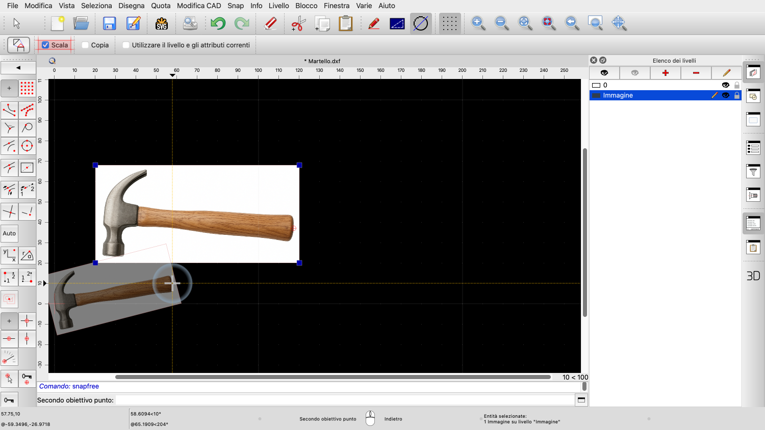Image resolution: width=765 pixels, height=430 pixels.
Task: Open the Livello menu
Action: pos(278,6)
